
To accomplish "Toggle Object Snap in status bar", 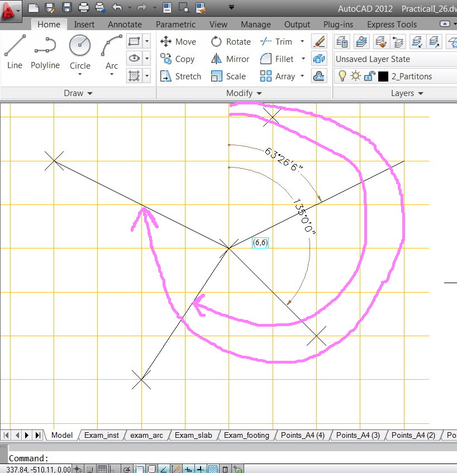I will (x=139, y=469).
